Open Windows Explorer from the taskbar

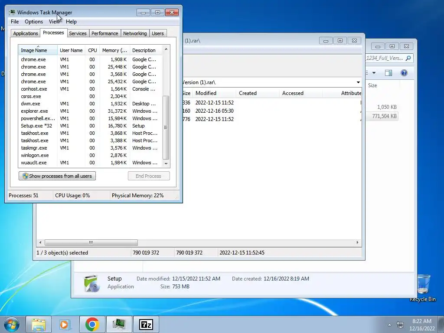pyautogui.click(x=39, y=324)
